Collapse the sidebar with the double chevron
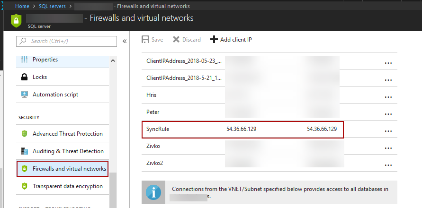This screenshot has height=208, width=422. click(125, 41)
